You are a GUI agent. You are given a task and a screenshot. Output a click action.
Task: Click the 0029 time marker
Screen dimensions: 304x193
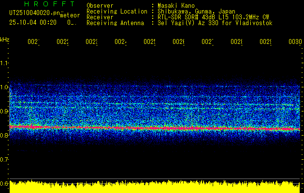(265, 41)
